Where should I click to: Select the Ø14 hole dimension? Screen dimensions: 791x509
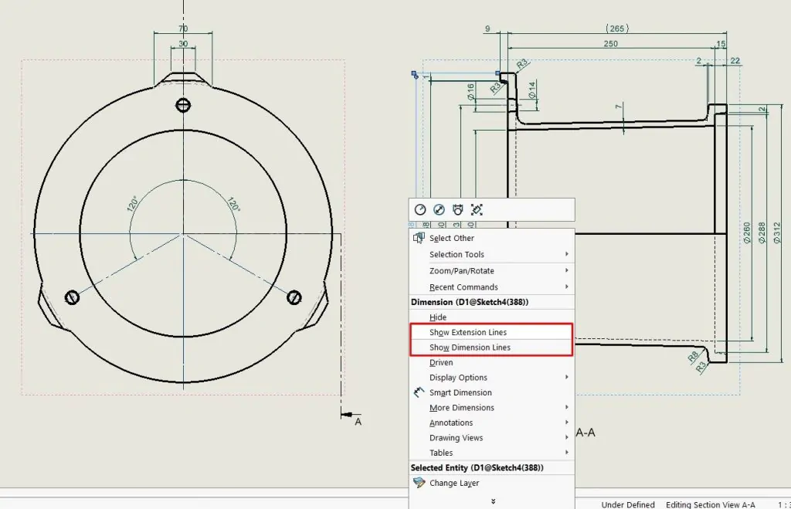click(532, 90)
